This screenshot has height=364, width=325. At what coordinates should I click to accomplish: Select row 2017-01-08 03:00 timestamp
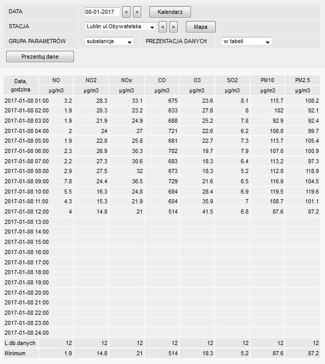tap(27, 121)
